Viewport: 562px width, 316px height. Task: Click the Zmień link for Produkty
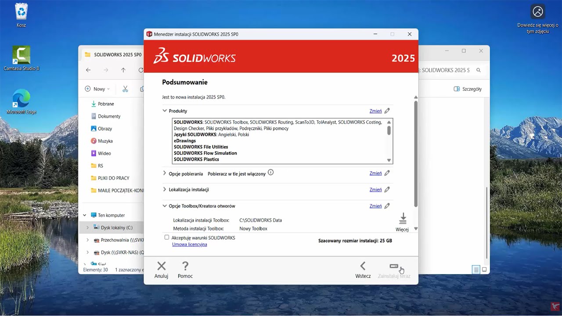(x=375, y=111)
